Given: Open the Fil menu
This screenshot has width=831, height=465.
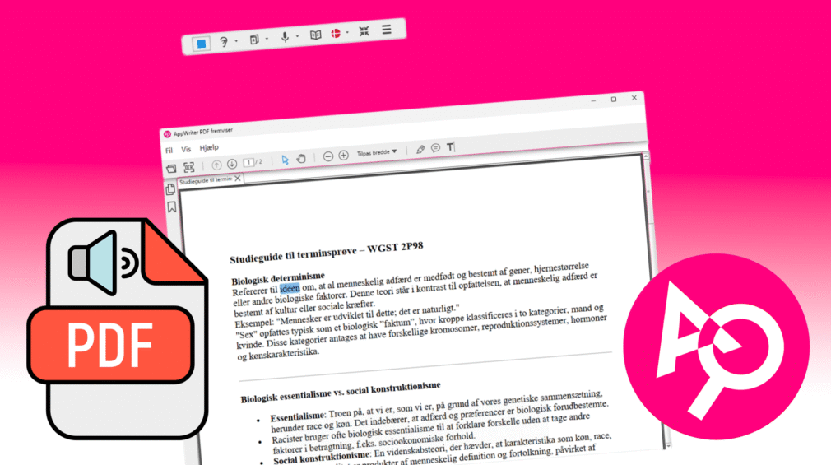Looking at the screenshot, I should point(169,151).
